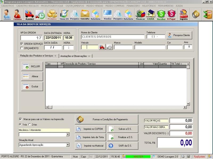Click the grid vertical scrollbar up arrow
This screenshot has height=159, width=213.
188,64
